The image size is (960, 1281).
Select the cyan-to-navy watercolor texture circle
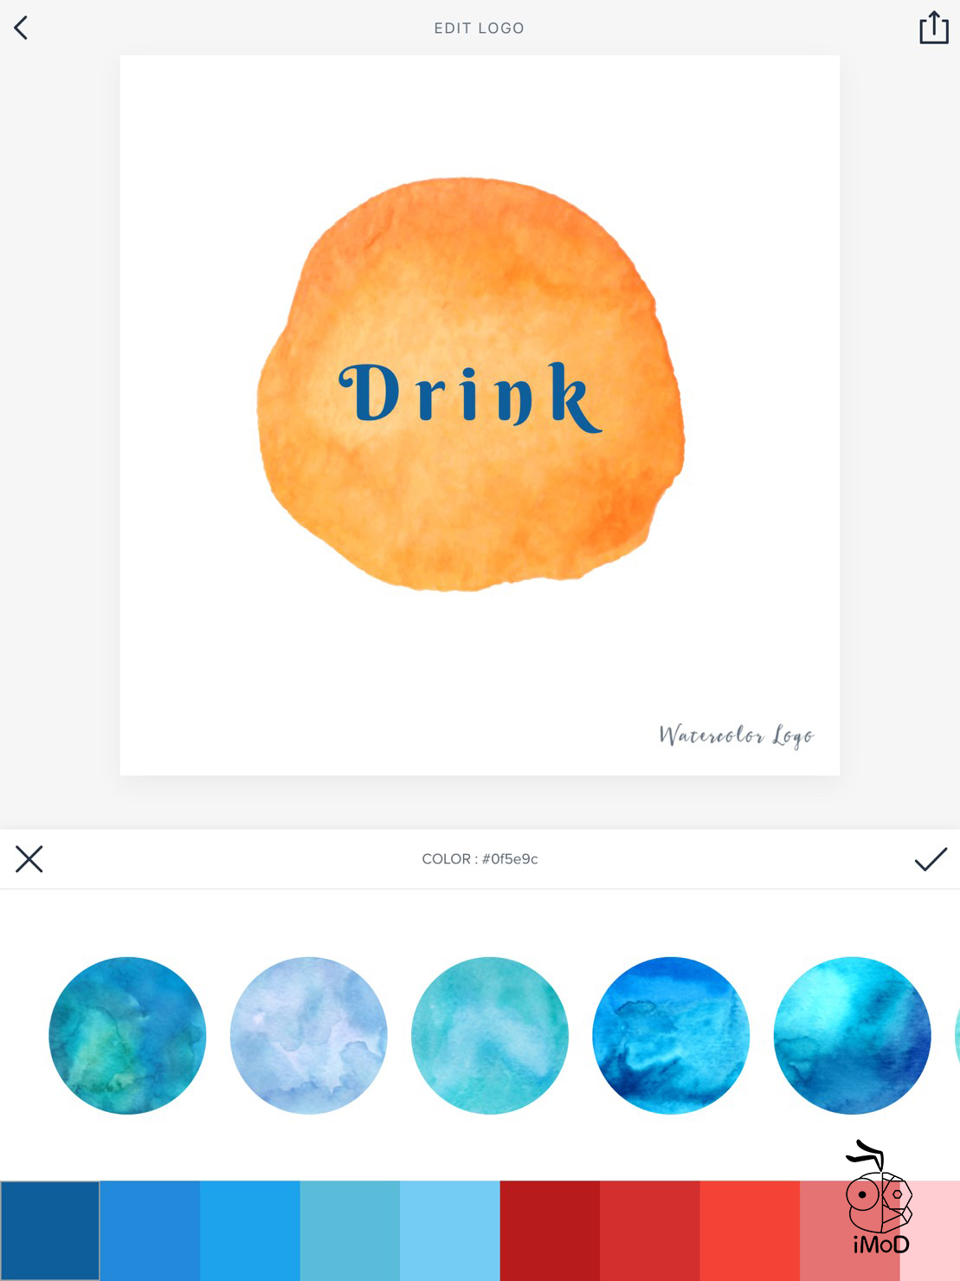(852, 1035)
